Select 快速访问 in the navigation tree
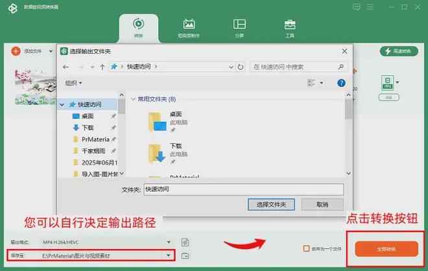428x271 pixels. coord(89,104)
